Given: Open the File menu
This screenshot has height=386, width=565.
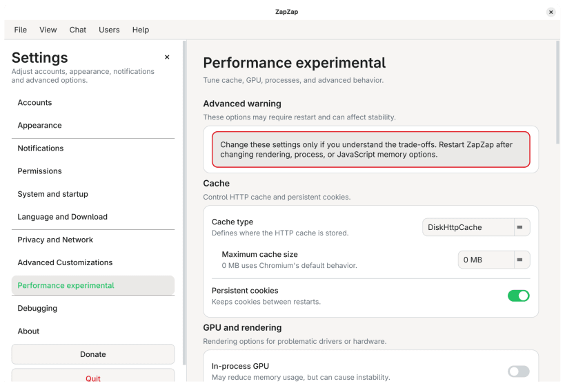Looking at the screenshot, I should (x=21, y=30).
